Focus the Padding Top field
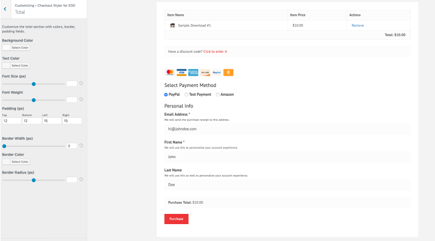 coord(12,121)
